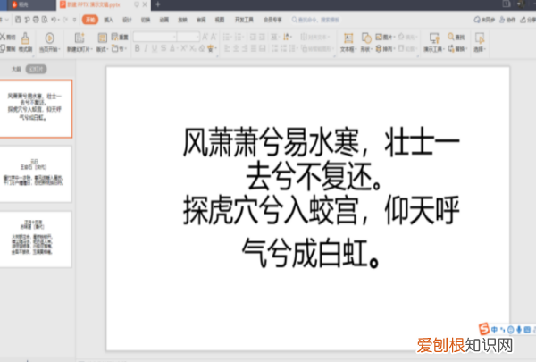Click the Cut (剪切) scissors icon

point(3,37)
